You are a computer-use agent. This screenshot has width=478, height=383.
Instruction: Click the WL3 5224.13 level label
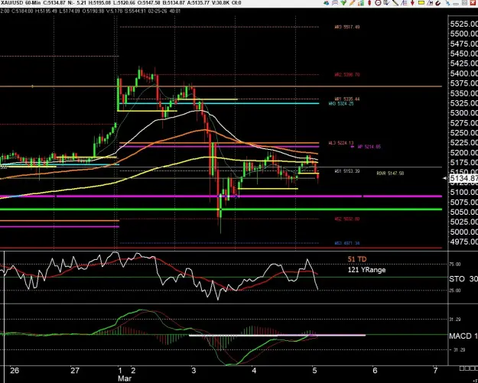click(341, 143)
